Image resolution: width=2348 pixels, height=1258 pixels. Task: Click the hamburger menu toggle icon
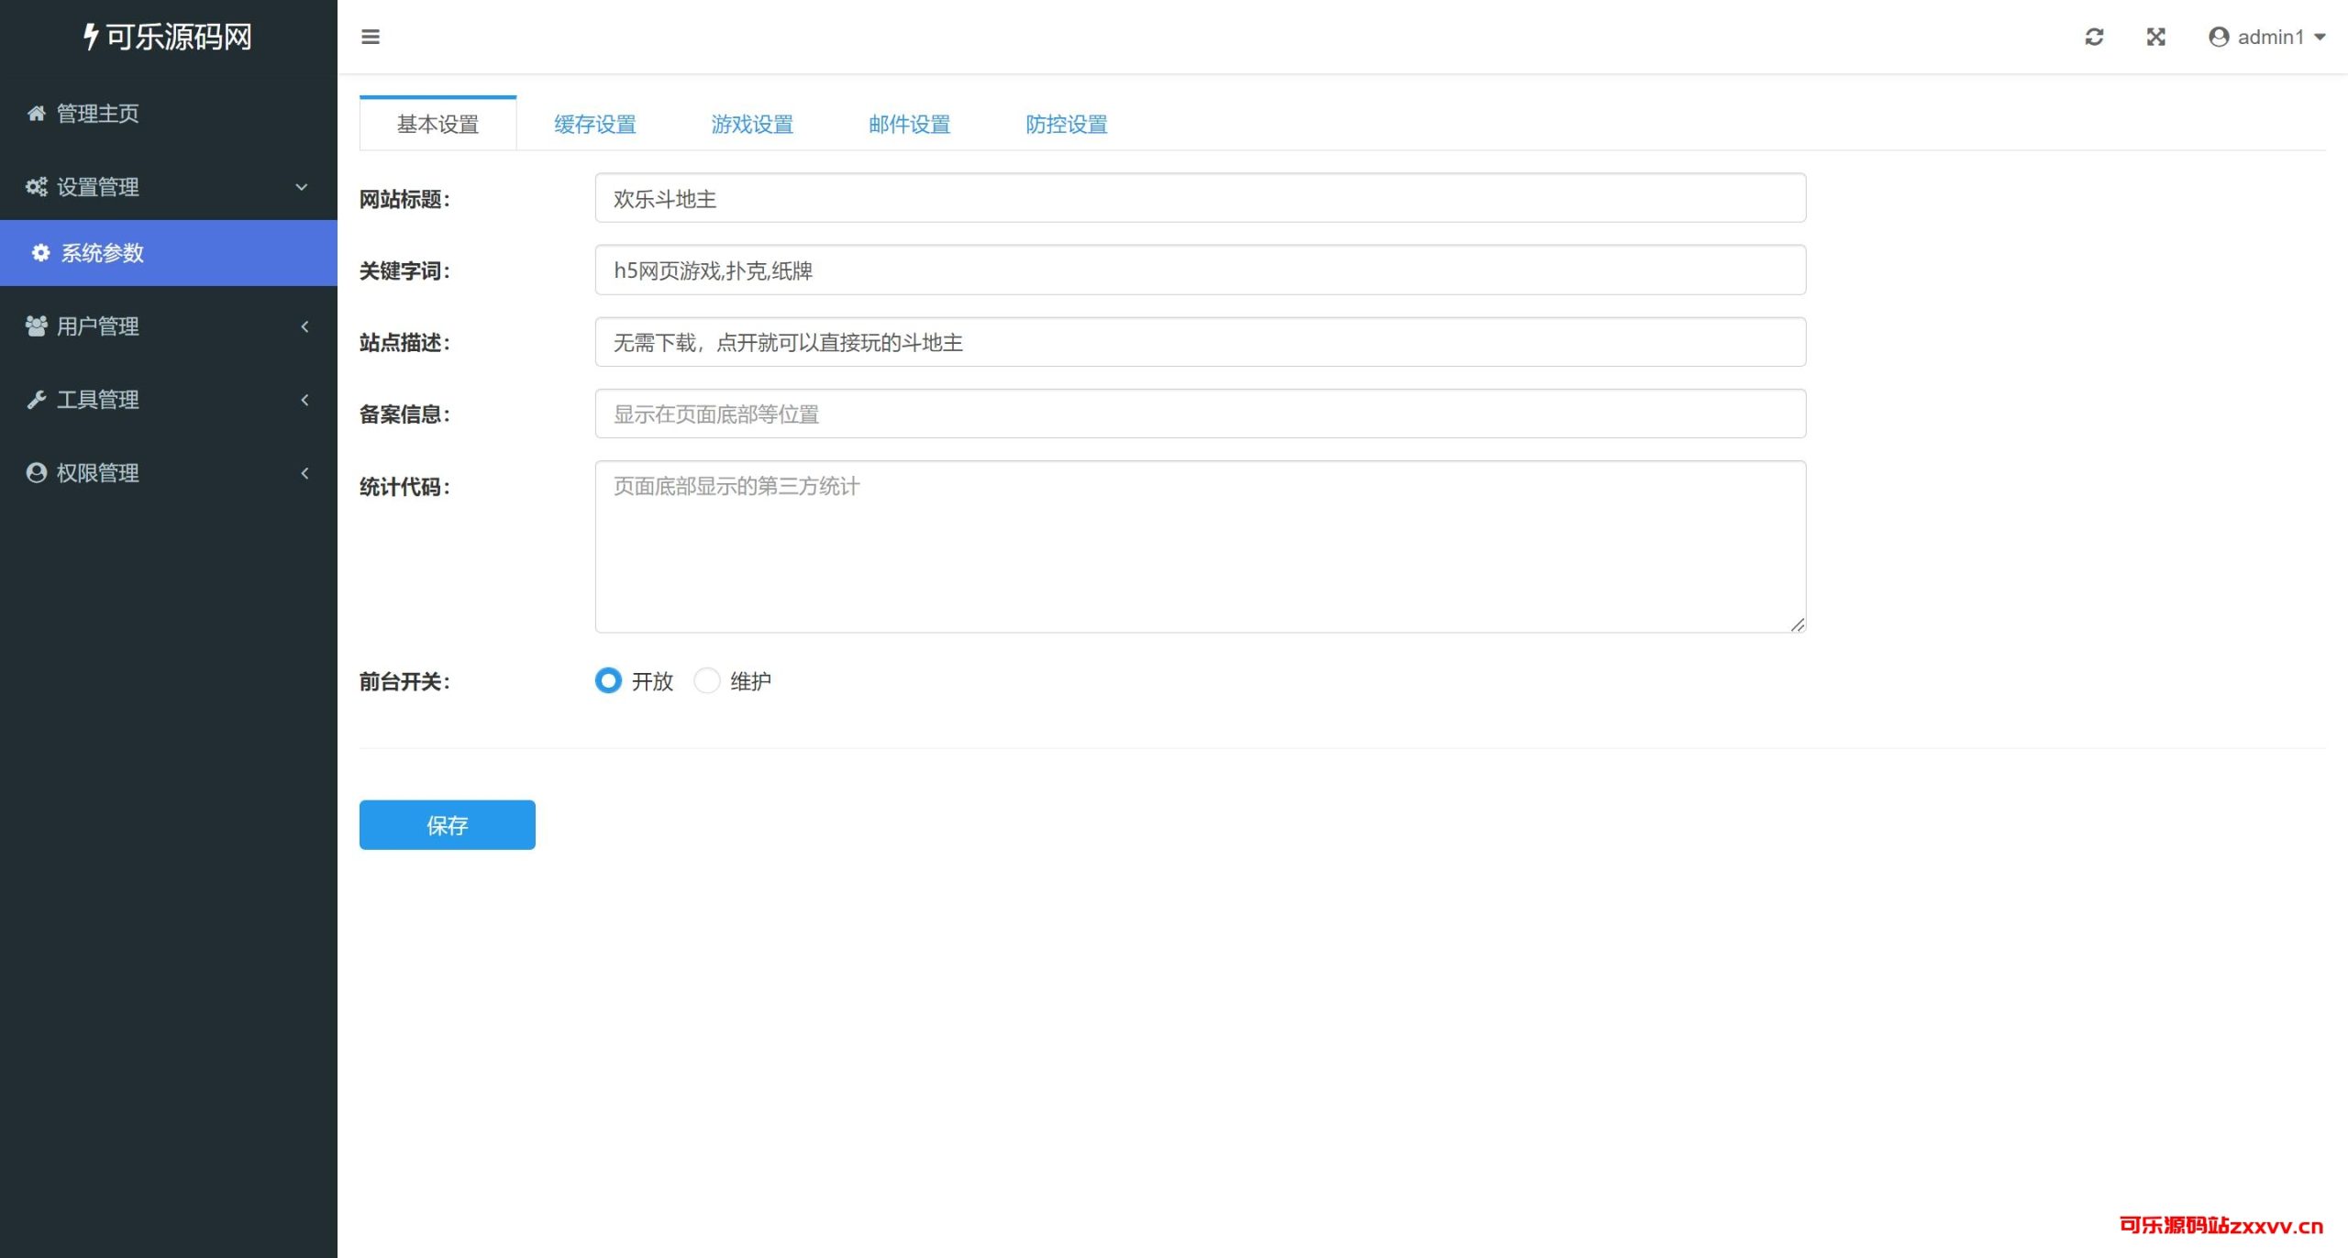coord(371,37)
